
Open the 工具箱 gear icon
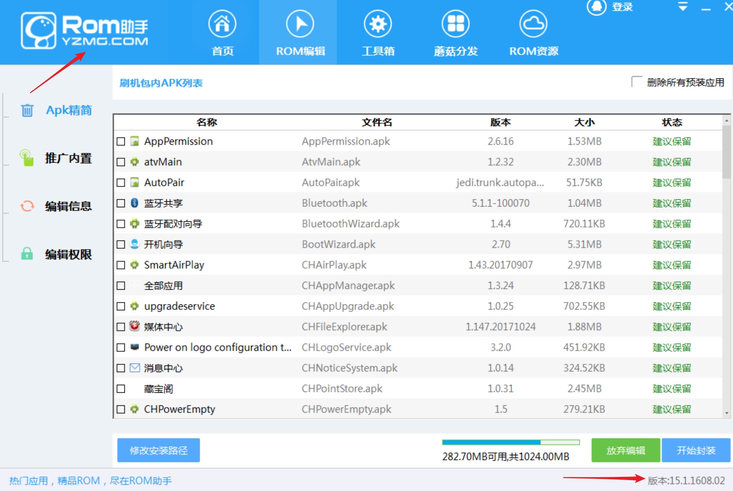[378, 24]
